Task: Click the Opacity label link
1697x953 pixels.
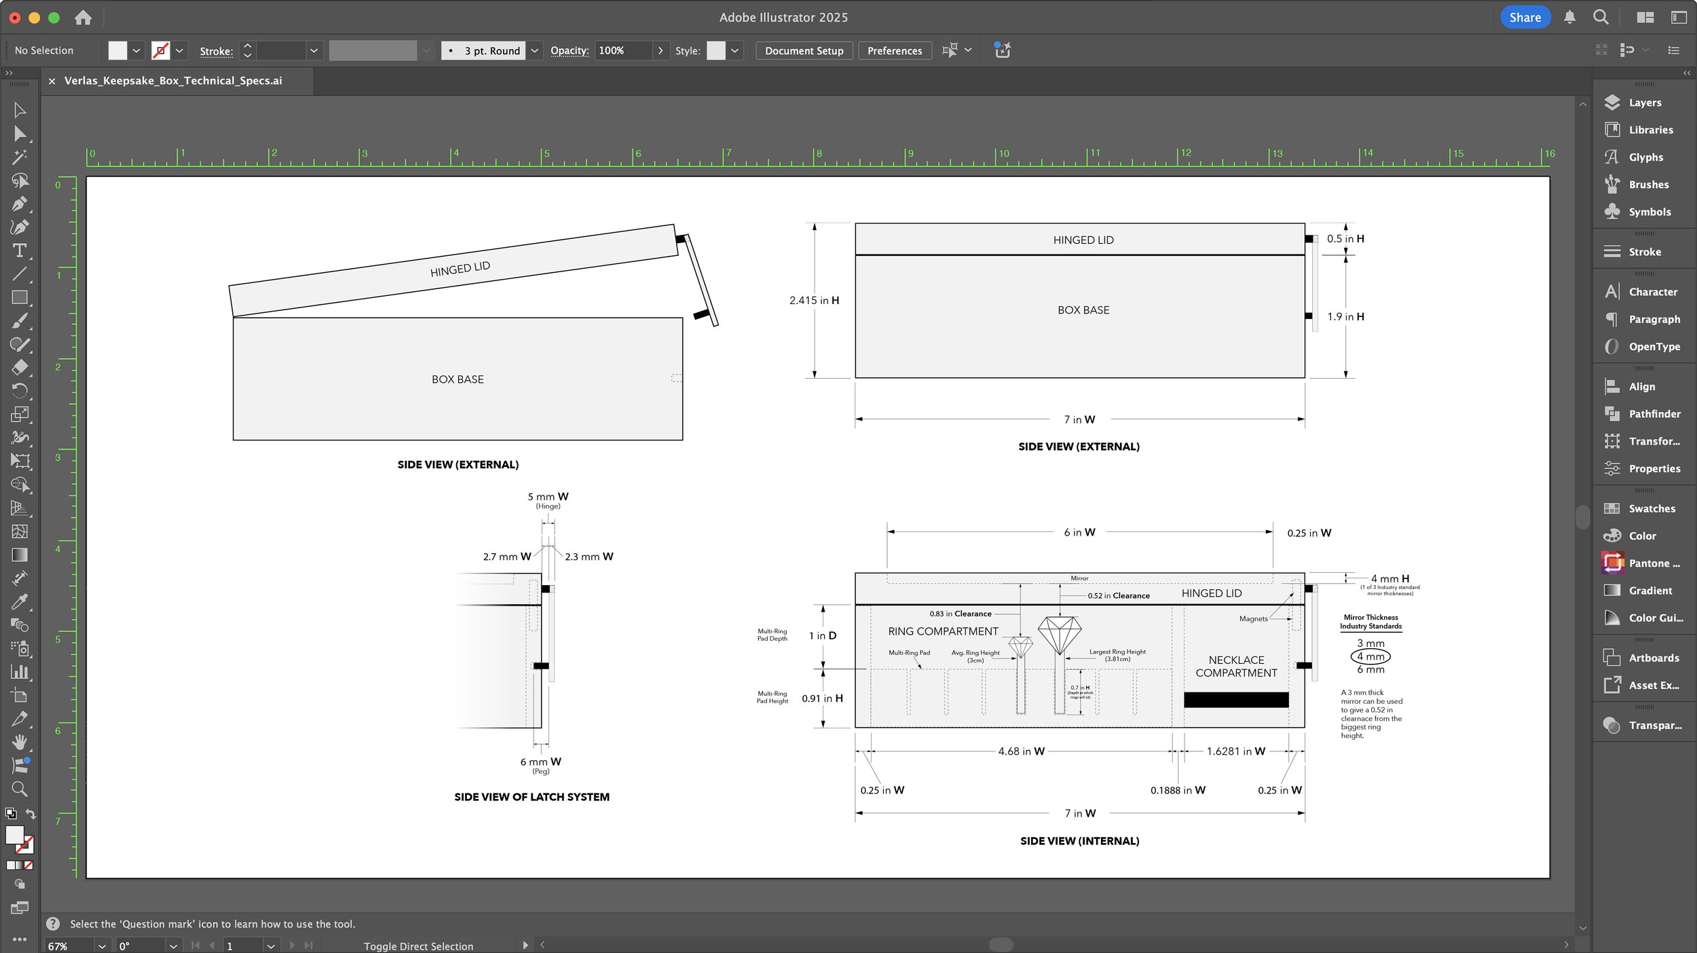Action: pyautogui.click(x=569, y=51)
